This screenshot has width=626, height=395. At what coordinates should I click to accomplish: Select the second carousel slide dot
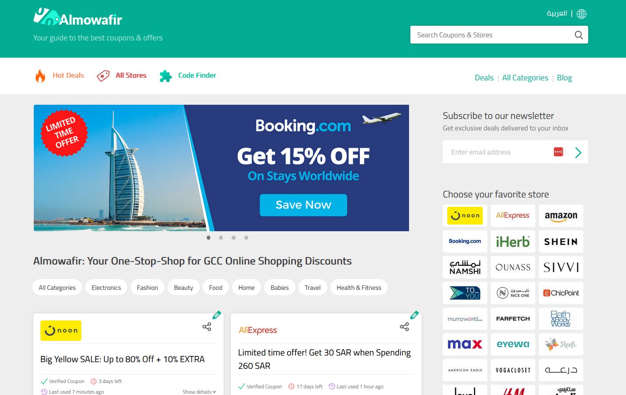pos(221,237)
